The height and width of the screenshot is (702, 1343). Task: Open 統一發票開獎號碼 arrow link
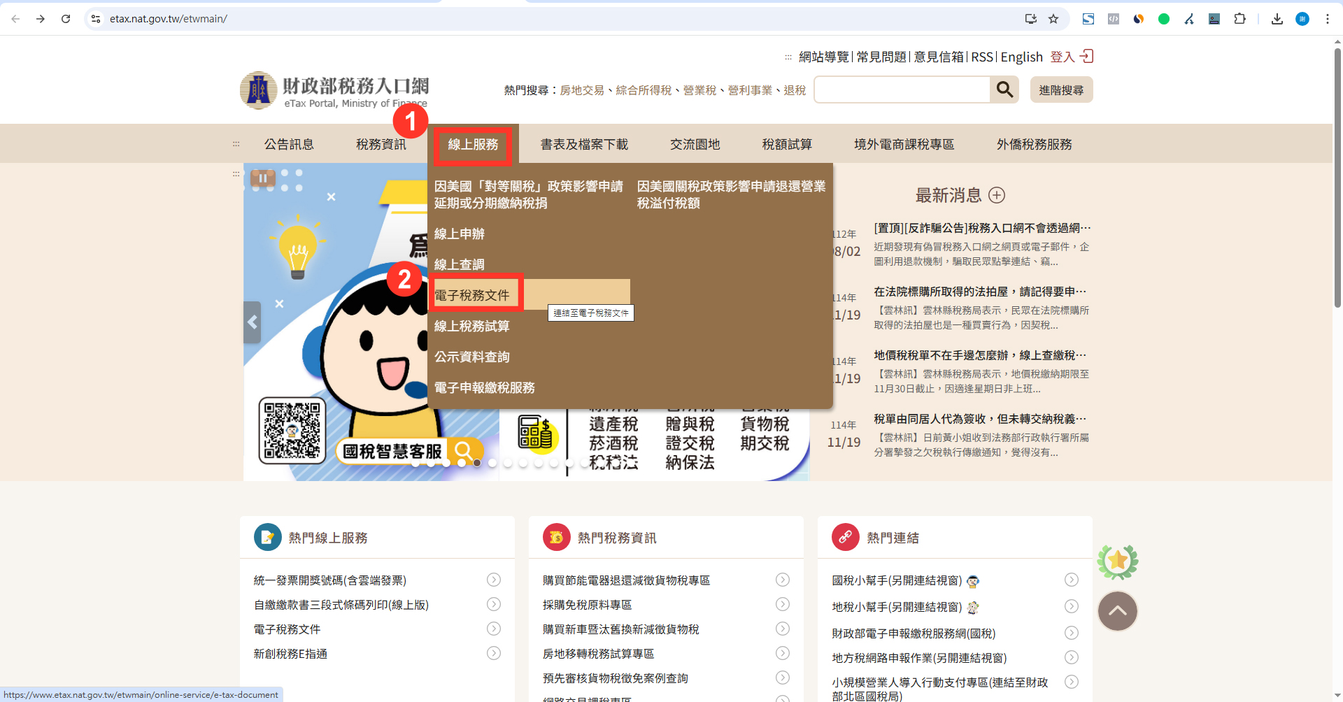pos(494,580)
